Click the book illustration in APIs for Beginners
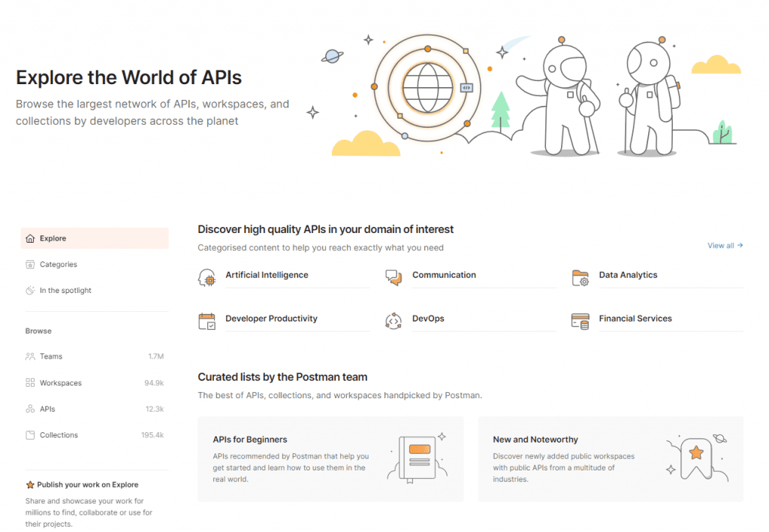The image size is (769, 532). (x=418, y=458)
